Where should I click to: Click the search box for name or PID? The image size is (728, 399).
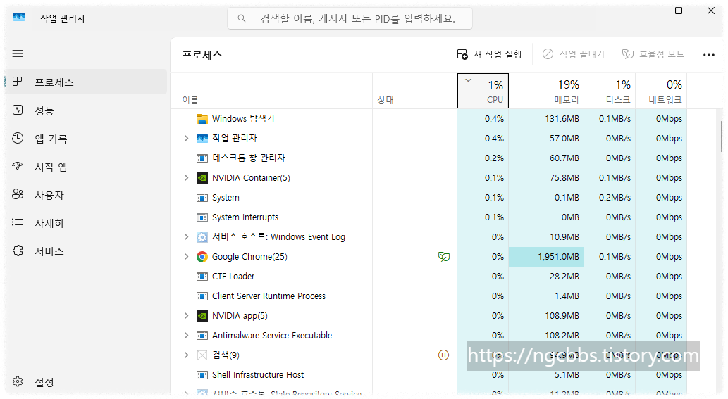pyautogui.click(x=350, y=18)
